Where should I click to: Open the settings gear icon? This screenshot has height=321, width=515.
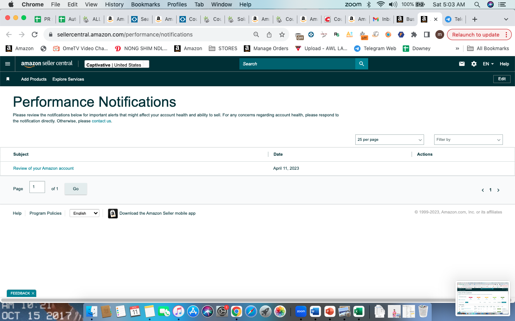click(x=474, y=64)
